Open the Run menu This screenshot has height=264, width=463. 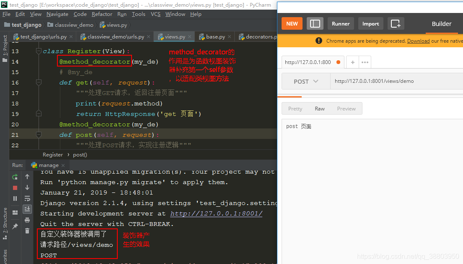[122, 14]
